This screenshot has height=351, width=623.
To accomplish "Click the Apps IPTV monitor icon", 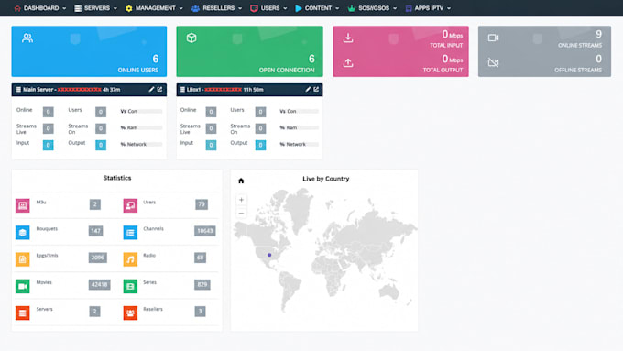I will (x=409, y=8).
